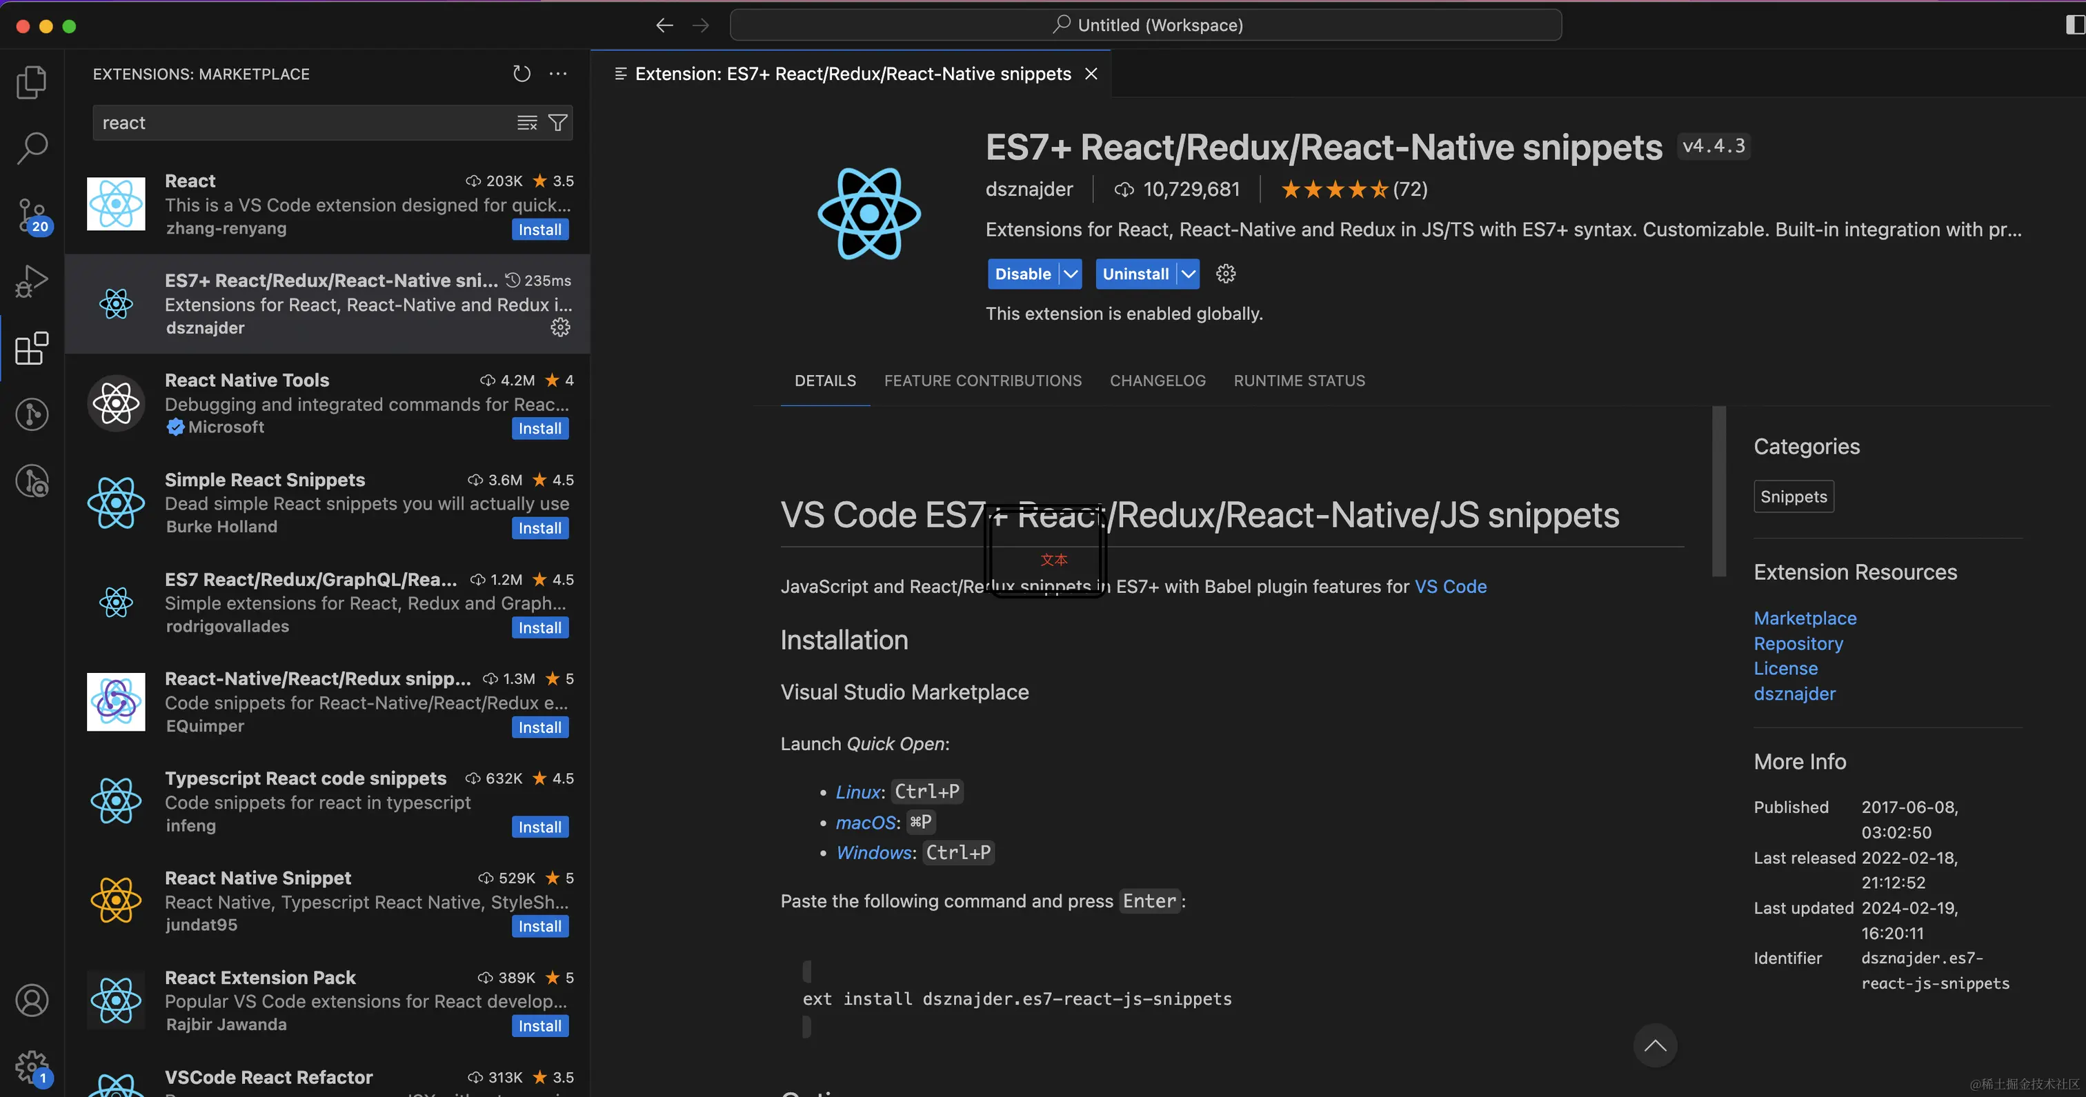Clear extensions search results icon
2086x1097 pixels.
[527, 123]
